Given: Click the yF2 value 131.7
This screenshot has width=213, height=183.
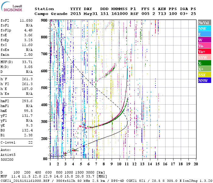Looking at the screenshot, I should pos(27,116).
